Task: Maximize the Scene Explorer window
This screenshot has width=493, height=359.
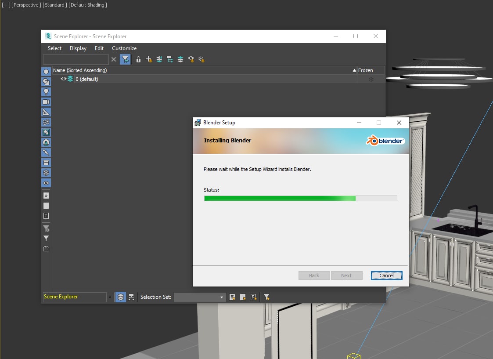Action: click(x=356, y=36)
